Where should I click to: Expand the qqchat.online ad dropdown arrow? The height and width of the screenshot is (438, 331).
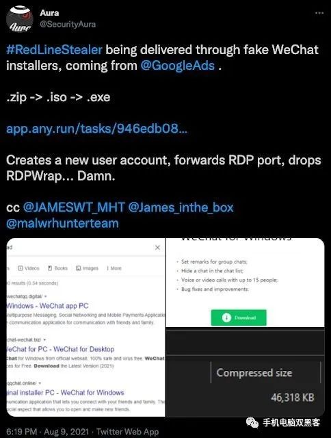[40, 383]
